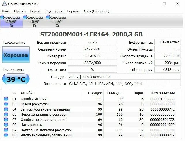Viewport: 185px width, 141px height.
Task: Click the Текущее column header
Action: coord(93,93)
